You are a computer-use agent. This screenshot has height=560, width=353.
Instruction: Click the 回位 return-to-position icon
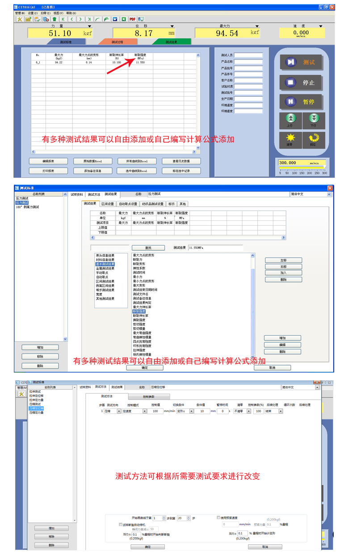[x=314, y=139]
